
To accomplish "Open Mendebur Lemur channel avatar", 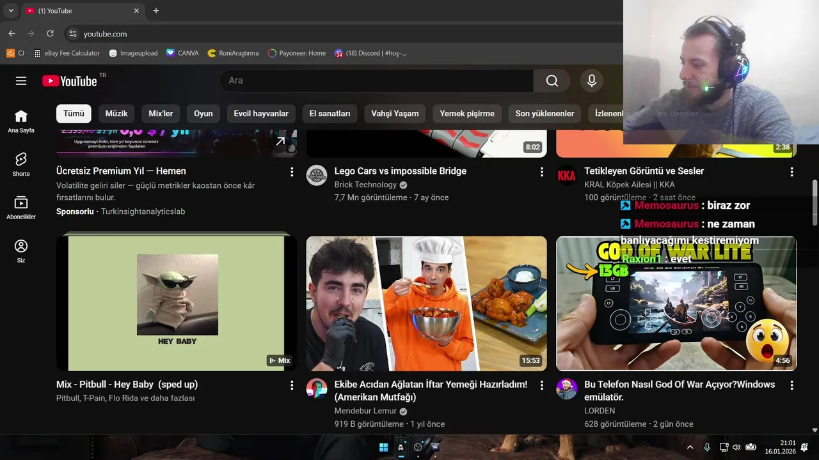I will pyautogui.click(x=317, y=388).
